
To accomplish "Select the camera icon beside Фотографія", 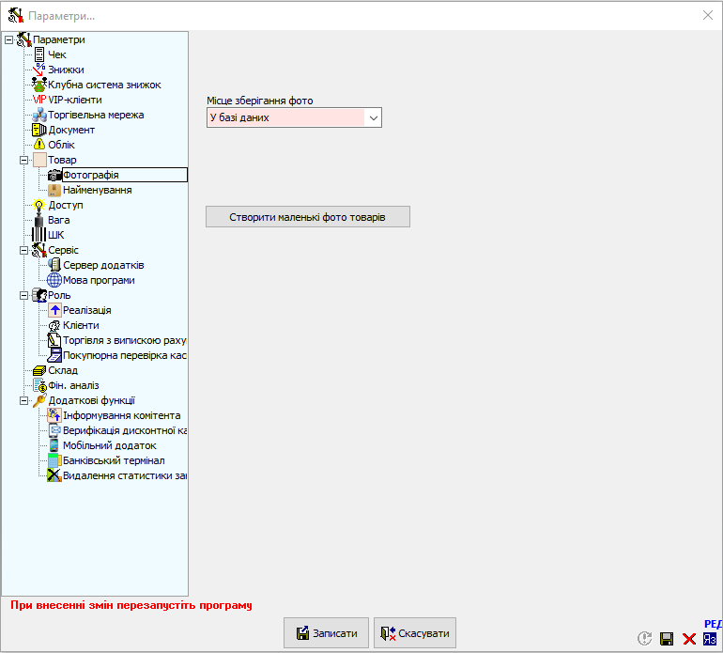I will pyautogui.click(x=54, y=175).
